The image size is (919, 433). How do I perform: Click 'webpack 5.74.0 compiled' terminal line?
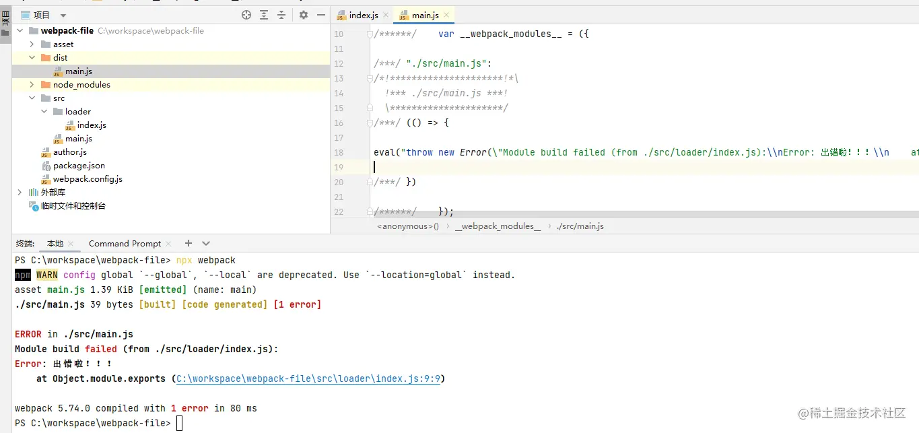(136, 408)
